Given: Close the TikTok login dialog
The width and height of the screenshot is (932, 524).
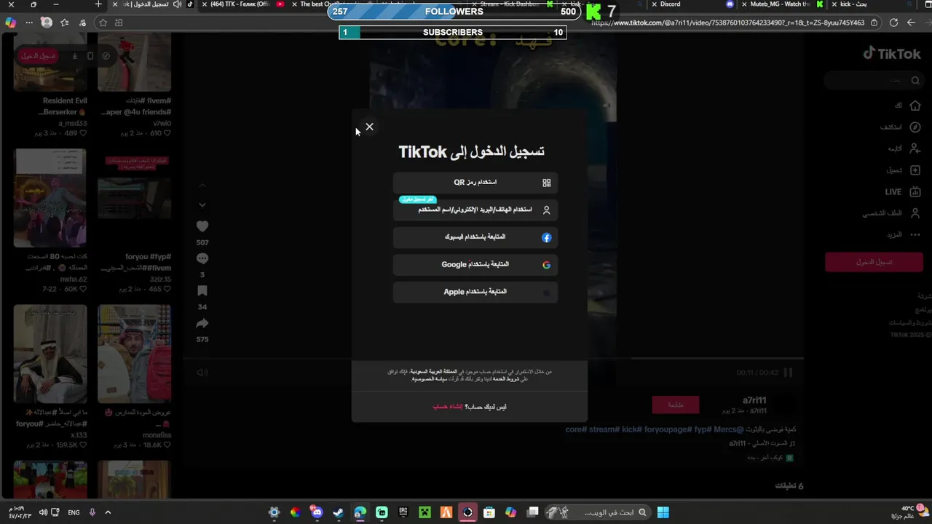Looking at the screenshot, I should (369, 127).
